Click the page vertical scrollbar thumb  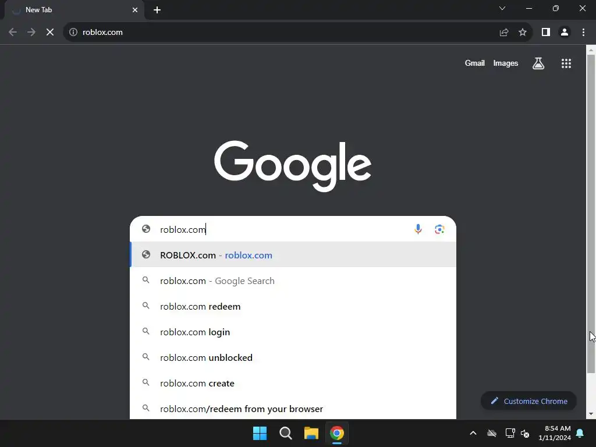(x=591, y=214)
